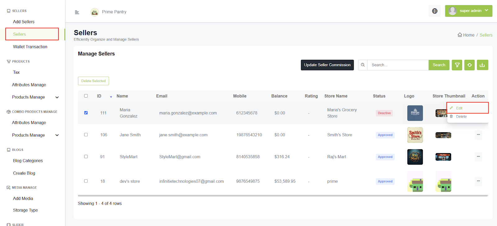Click the Prime Pantry logo icon
497x226 pixels.
[x=95, y=12]
